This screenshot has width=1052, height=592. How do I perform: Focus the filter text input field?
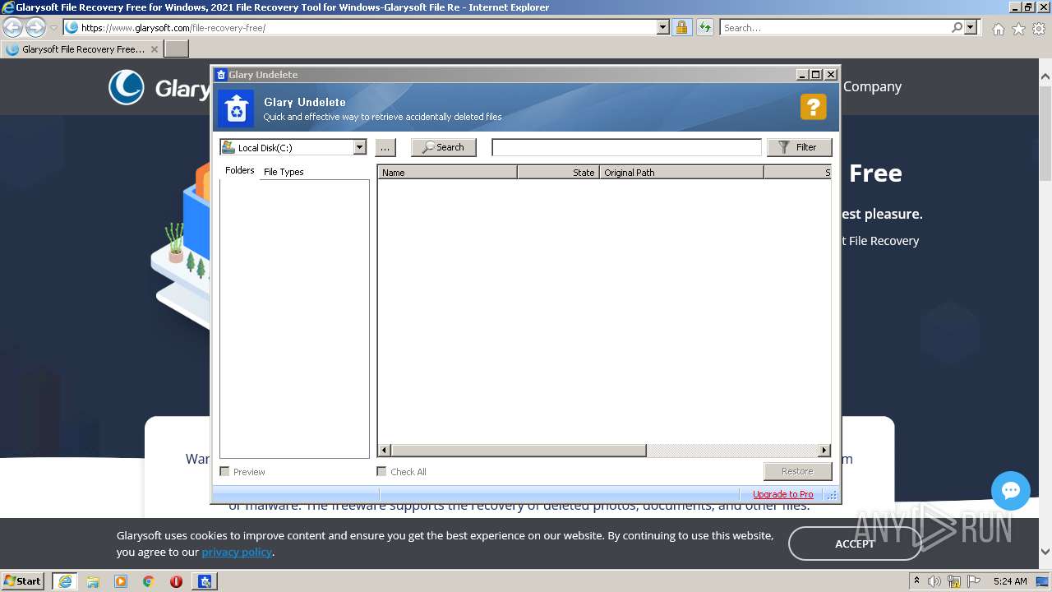626,147
